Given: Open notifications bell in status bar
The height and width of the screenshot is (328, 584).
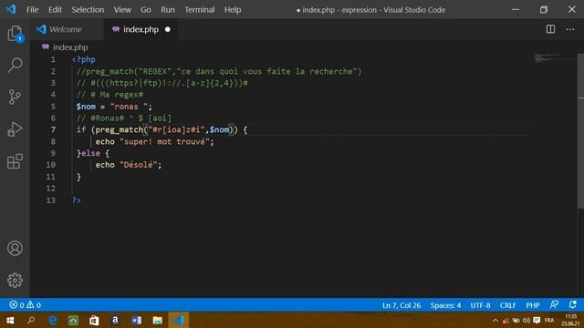Looking at the screenshot, I should [572, 305].
